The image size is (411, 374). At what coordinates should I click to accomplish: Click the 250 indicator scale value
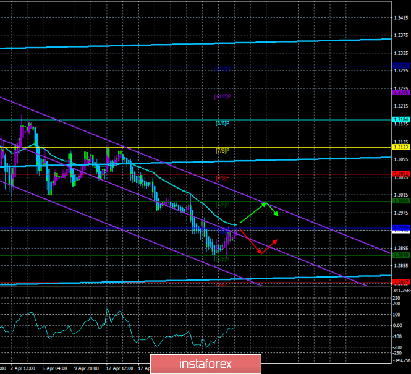click(397, 298)
